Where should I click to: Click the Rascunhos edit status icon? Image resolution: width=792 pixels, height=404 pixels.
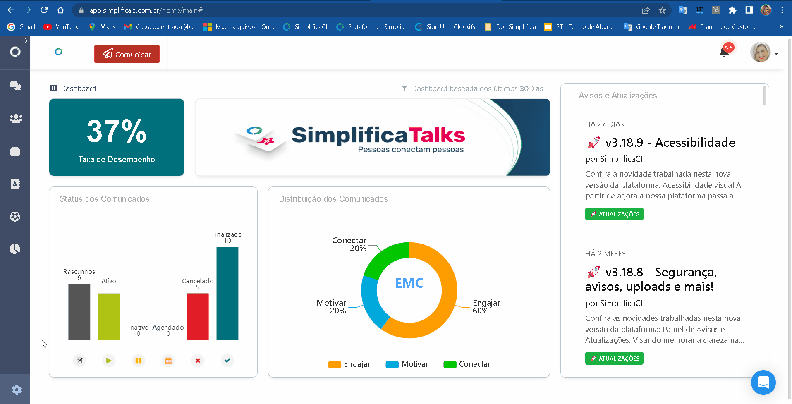click(x=79, y=361)
